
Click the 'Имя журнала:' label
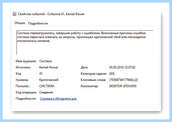pyautogui.click(x=26, y=61)
